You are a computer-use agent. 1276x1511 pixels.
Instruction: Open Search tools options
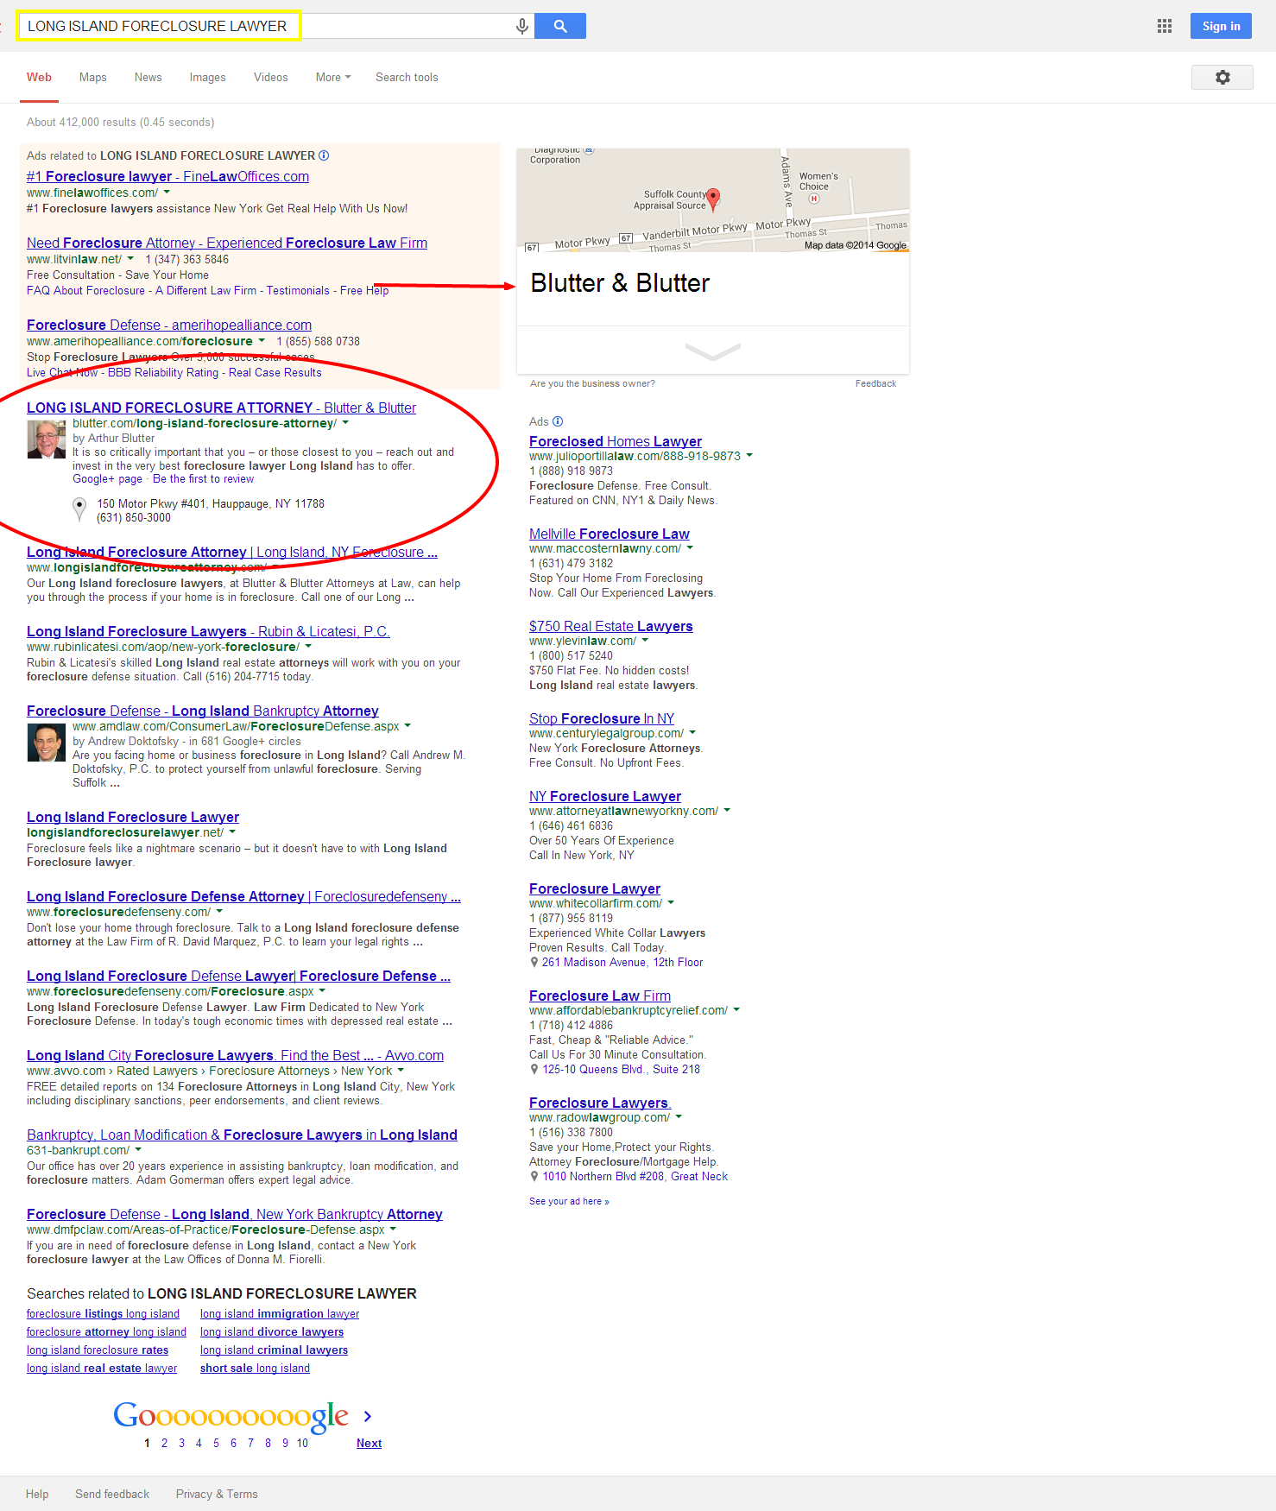tap(407, 77)
